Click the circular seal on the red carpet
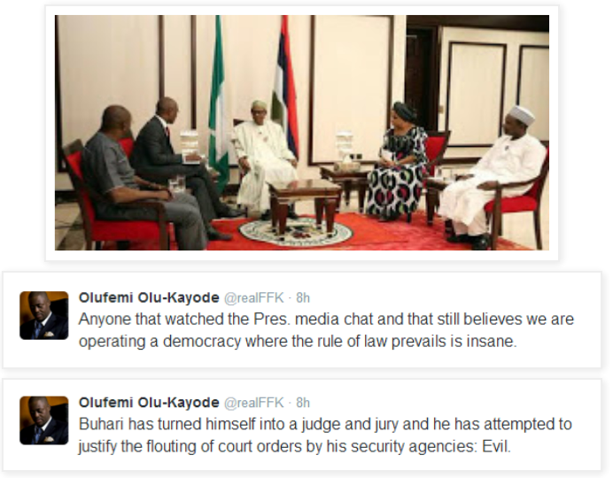The image size is (613, 478). tap(296, 232)
